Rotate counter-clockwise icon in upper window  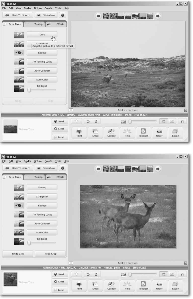click(x=88, y=121)
